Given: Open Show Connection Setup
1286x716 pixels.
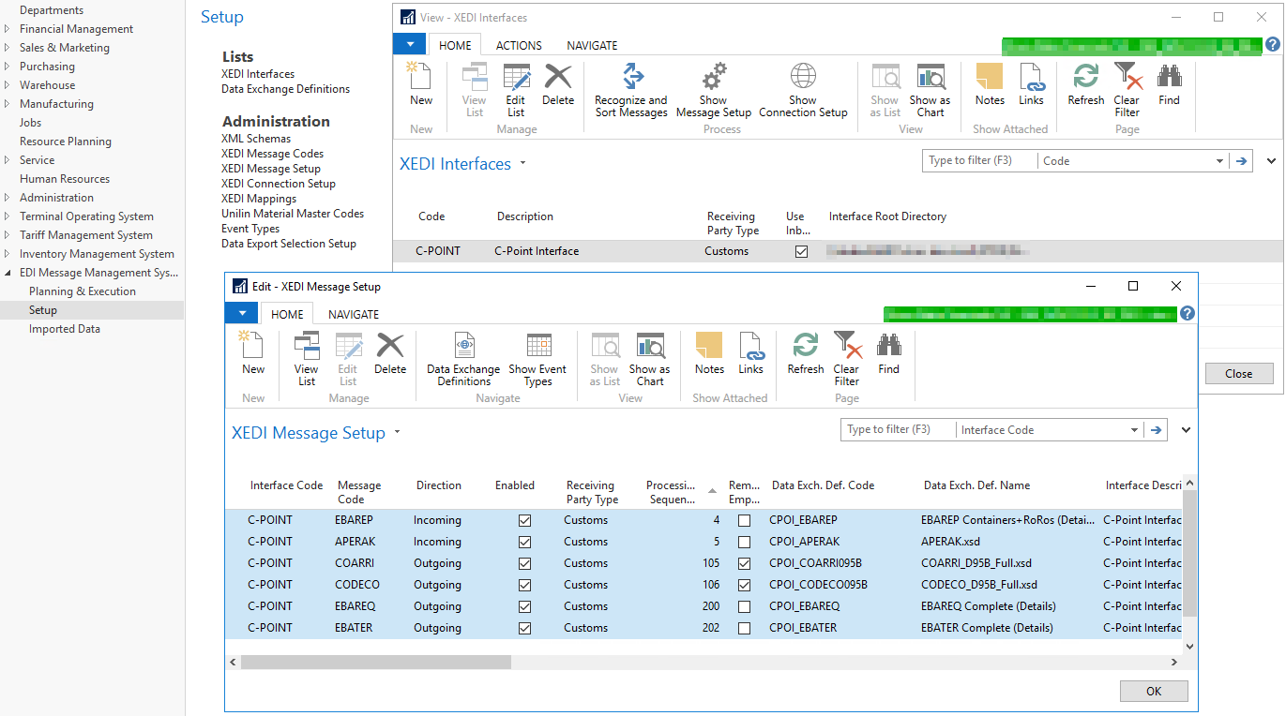Looking at the screenshot, I should [x=803, y=90].
